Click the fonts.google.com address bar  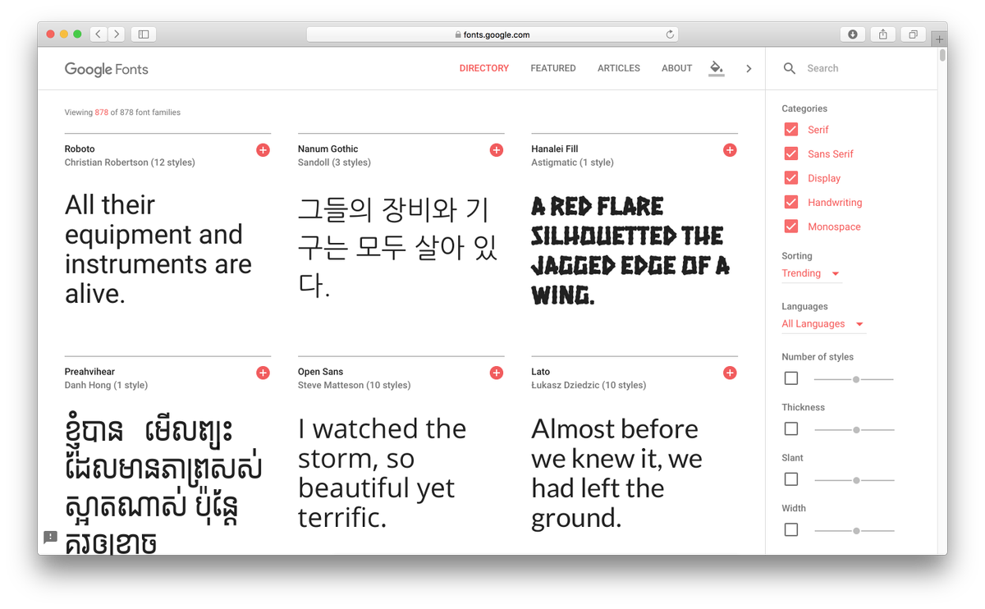pyautogui.click(x=492, y=34)
